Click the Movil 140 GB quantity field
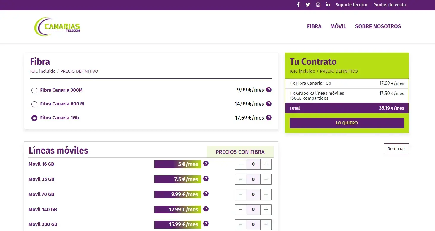The width and height of the screenshot is (435, 231). pos(253,210)
